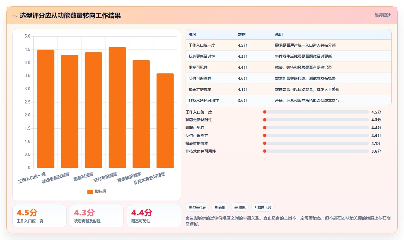
Task: Click the 路径雷达 label in header
Action: (383, 15)
